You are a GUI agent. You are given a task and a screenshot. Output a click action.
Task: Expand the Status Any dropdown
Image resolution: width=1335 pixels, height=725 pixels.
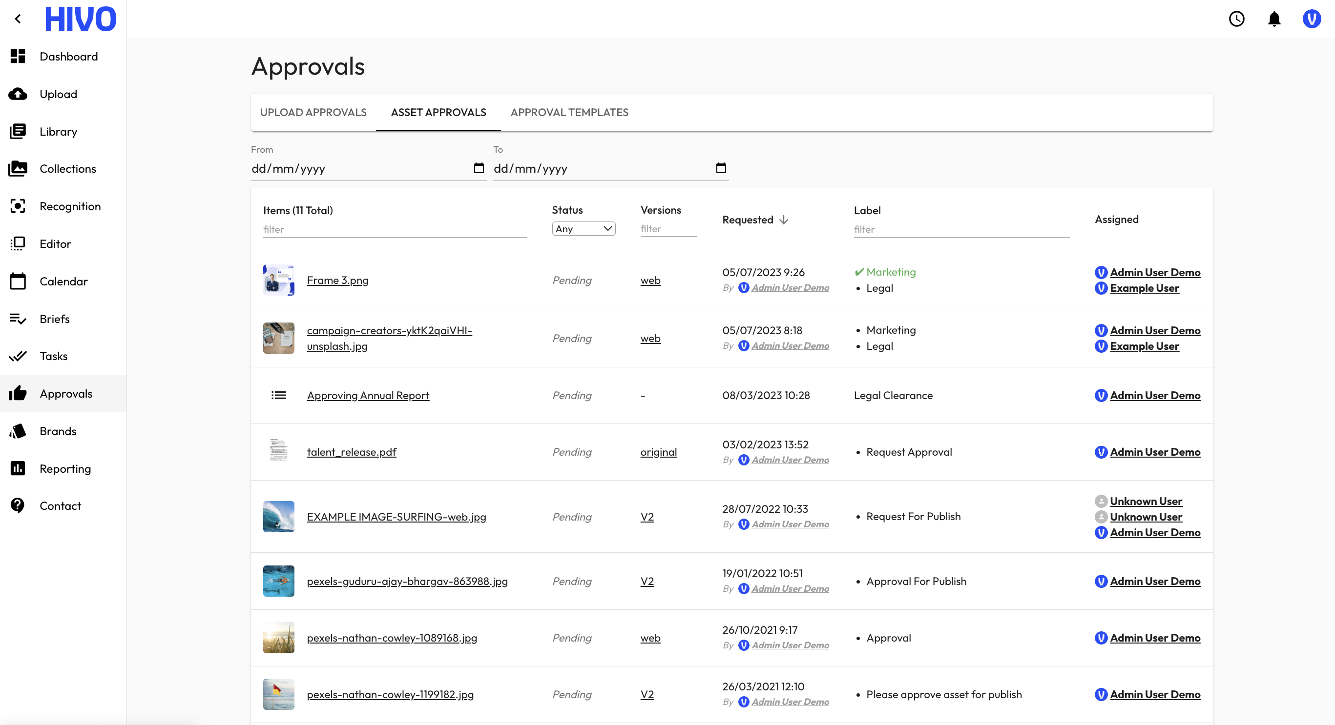click(x=584, y=229)
